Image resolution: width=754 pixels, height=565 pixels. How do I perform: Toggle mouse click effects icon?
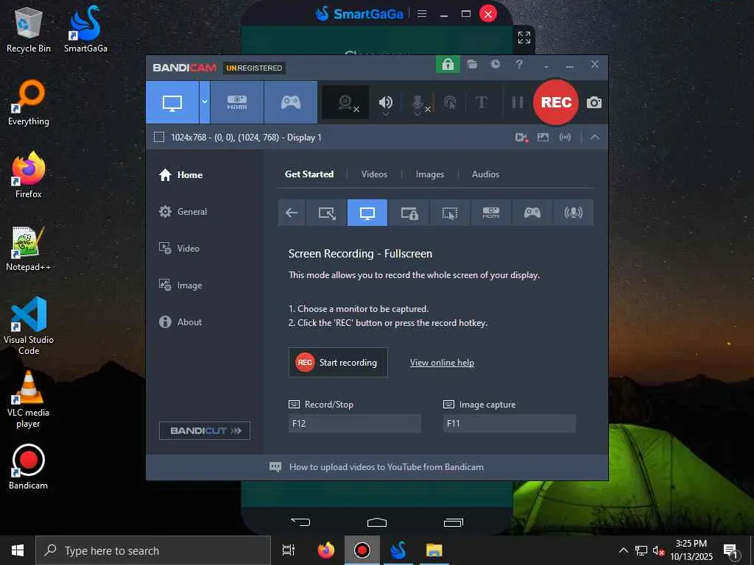tap(450, 102)
